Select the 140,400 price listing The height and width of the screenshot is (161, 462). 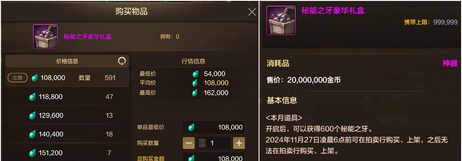(x=67, y=134)
